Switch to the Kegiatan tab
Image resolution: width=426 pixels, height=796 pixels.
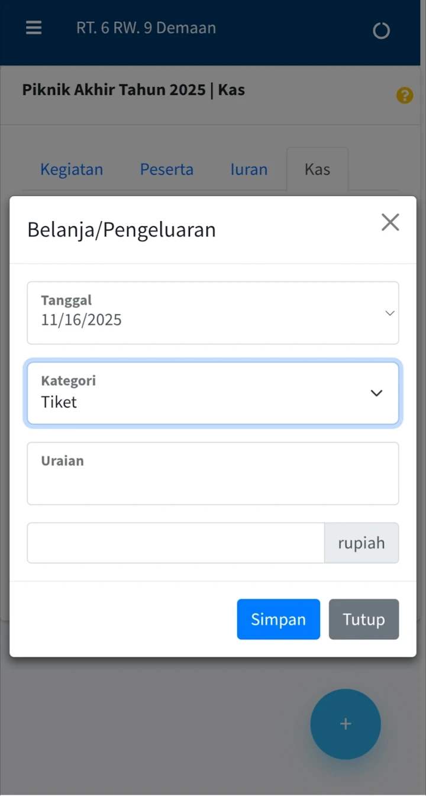72,169
